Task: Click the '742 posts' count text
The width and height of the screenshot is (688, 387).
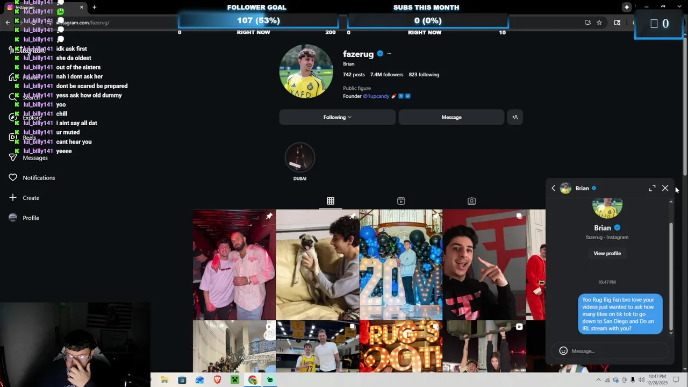Action: click(354, 75)
